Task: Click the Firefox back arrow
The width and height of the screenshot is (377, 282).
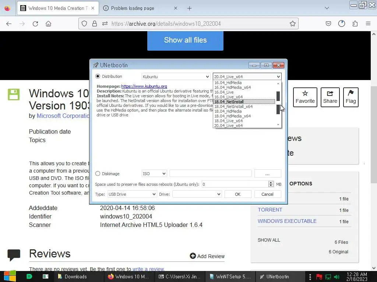Action: pos(9,23)
